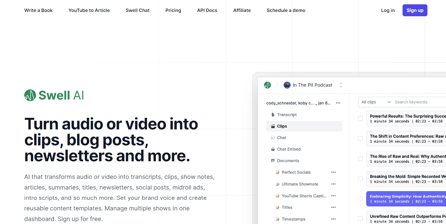Click three-dot menu beside cody_schneider episode
This screenshot has height=224, width=446.
pyautogui.click(x=338, y=103)
